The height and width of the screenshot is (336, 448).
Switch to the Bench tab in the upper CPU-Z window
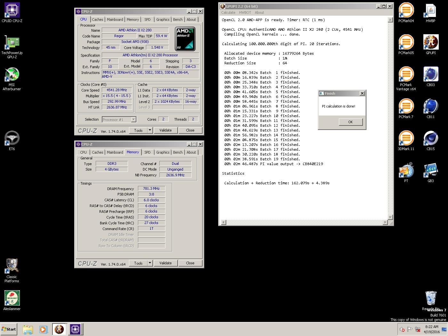pyautogui.click(x=178, y=20)
